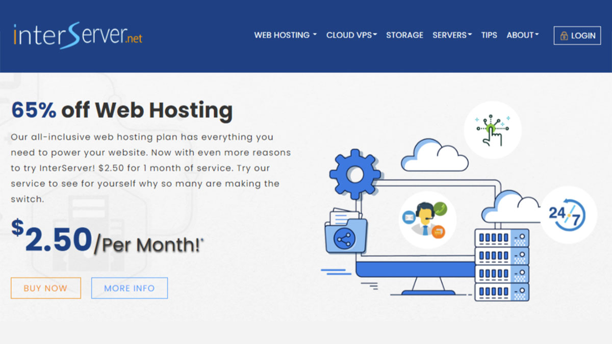Expand the Servers dropdown menu
This screenshot has height=344, width=612.
(x=452, y=35)
